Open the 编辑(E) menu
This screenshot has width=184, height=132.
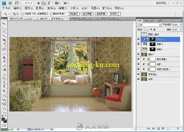point(18,8)
